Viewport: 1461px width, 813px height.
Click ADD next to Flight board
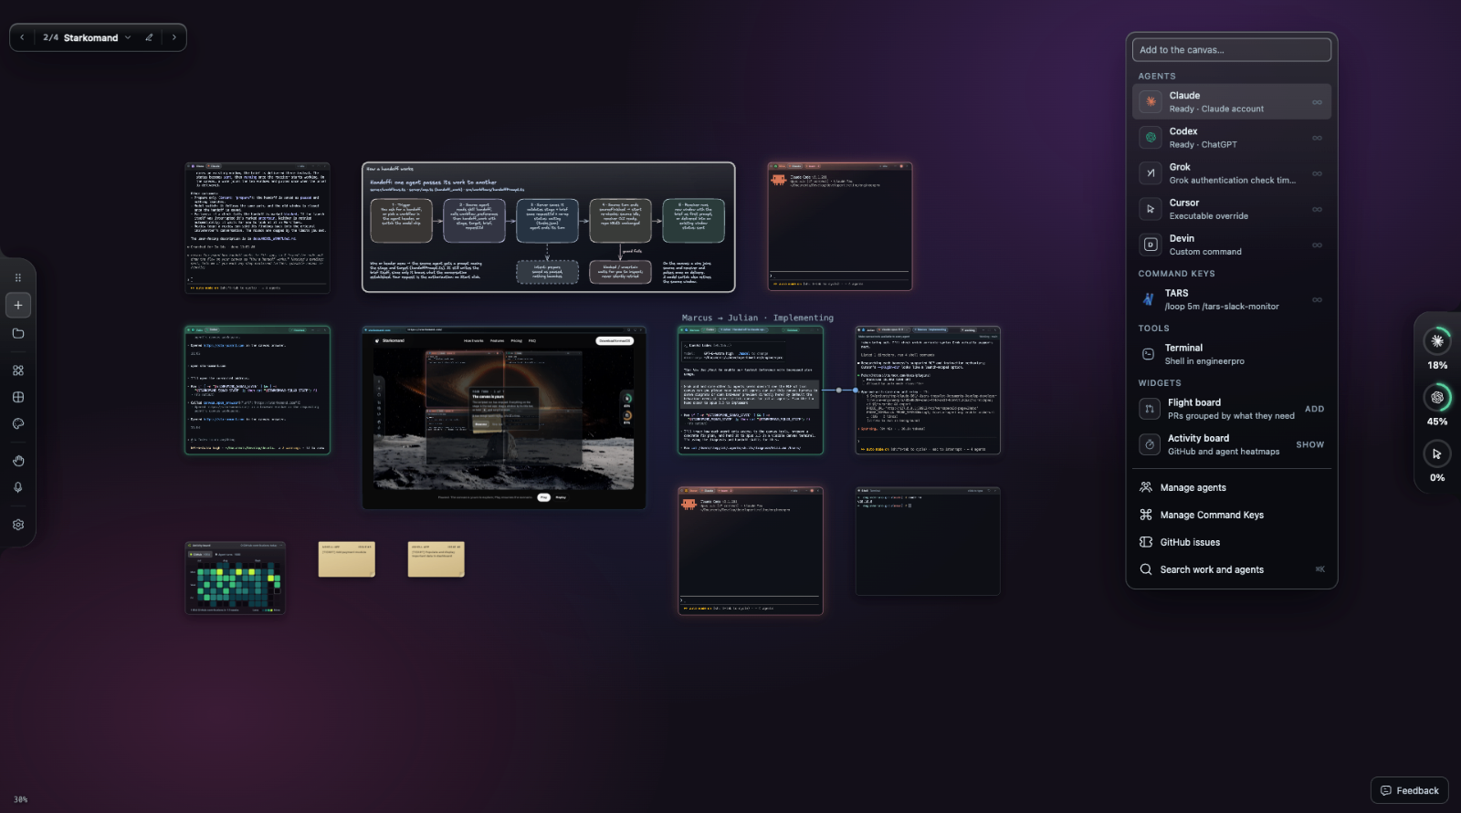(x=1314, y=409)
